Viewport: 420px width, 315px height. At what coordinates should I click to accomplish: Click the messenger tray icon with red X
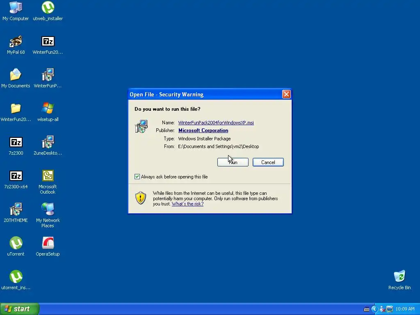(x=382, y=309)
